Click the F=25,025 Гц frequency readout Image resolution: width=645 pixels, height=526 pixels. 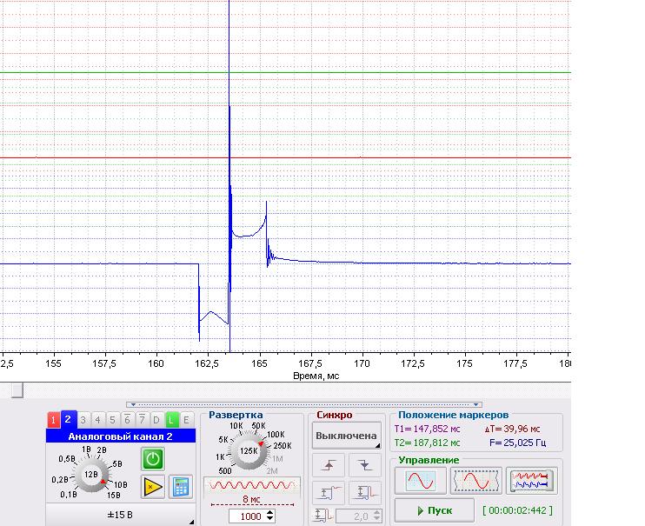[518, 443]
